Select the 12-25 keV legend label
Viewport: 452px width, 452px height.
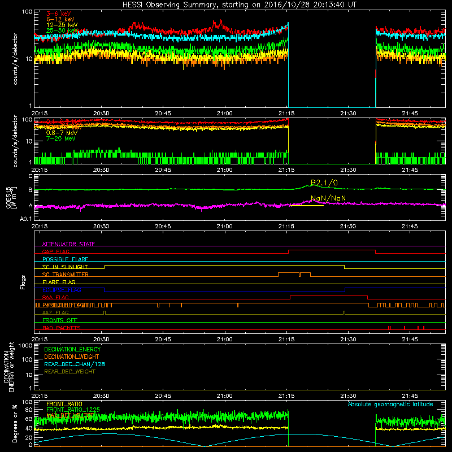(62, 25)
